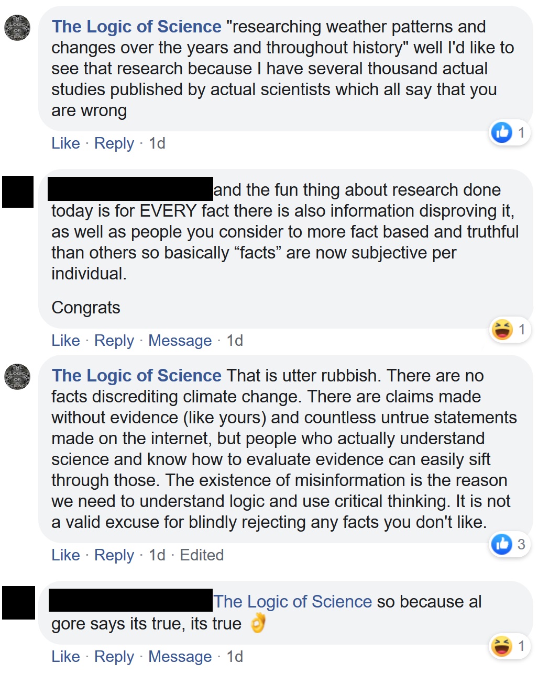Screen dimensions: 538x675
Task: Click laughing reaction on the Al Gore comment
Action: (501, 646)
